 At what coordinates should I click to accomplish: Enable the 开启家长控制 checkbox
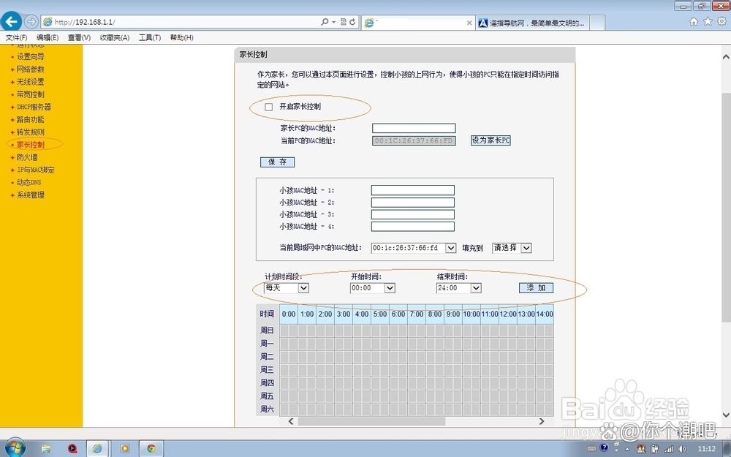pyautogui.click(x=268, y=107)
